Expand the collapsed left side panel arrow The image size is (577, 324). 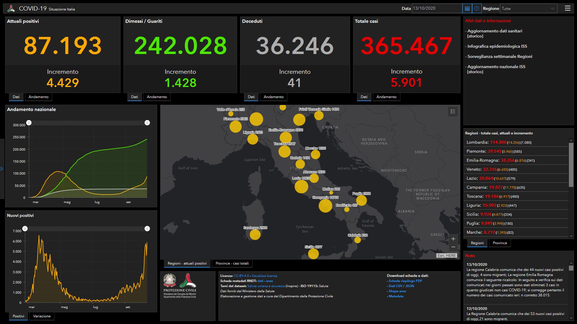[2, 169]
